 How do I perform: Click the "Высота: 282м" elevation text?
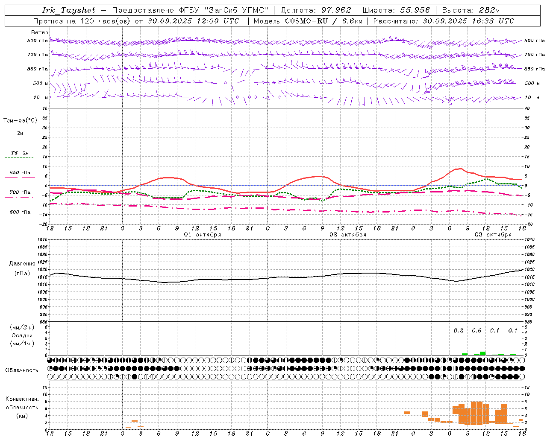[471, 10]
